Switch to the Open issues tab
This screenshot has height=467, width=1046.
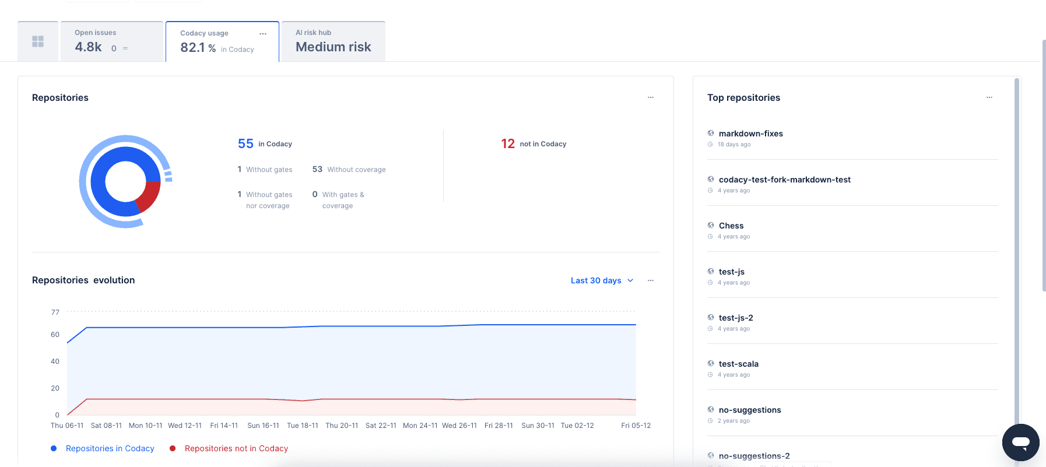point(112,41)
